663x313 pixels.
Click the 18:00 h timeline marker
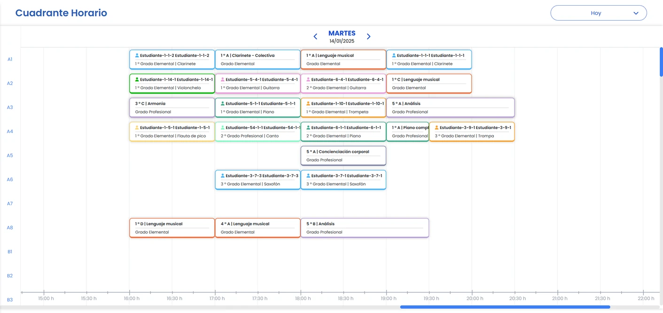coord(303,298)
